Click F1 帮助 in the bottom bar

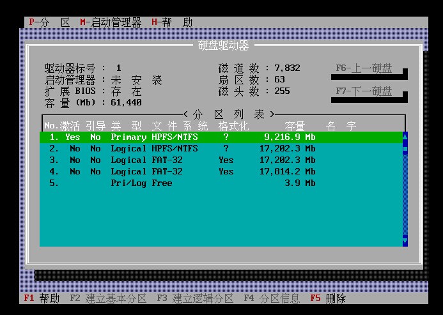point(42,298)
